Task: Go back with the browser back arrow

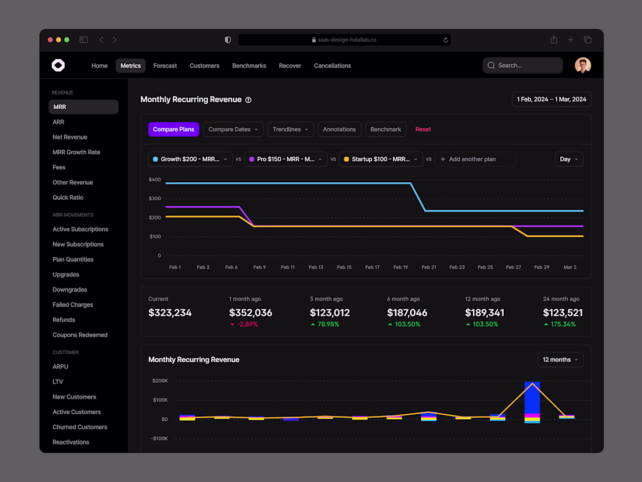Action: (101, 40)
